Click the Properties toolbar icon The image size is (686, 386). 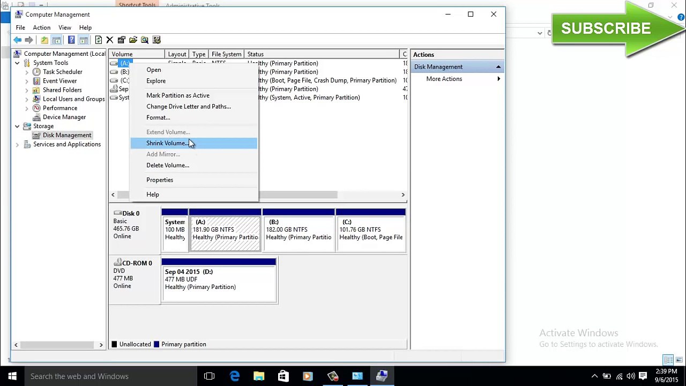122,40
